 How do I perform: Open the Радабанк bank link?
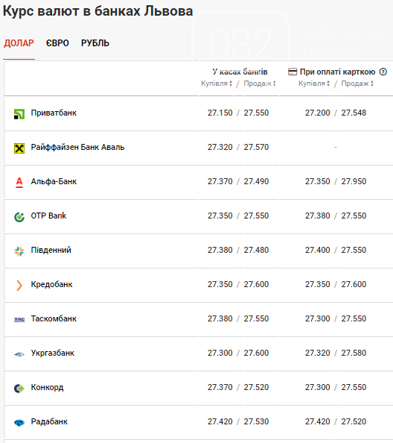(x=49, y=422)
